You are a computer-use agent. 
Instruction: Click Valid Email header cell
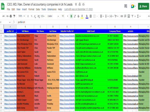91,31
